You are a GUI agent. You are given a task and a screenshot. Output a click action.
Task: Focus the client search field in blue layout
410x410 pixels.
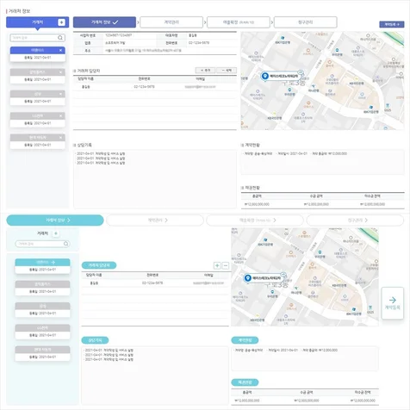point(37,38)
